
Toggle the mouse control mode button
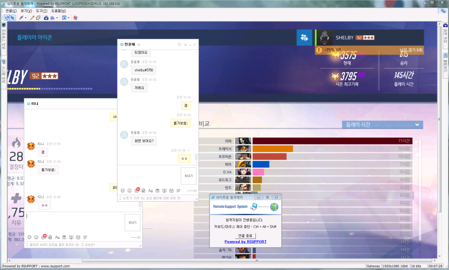click(x=13, y=18)
